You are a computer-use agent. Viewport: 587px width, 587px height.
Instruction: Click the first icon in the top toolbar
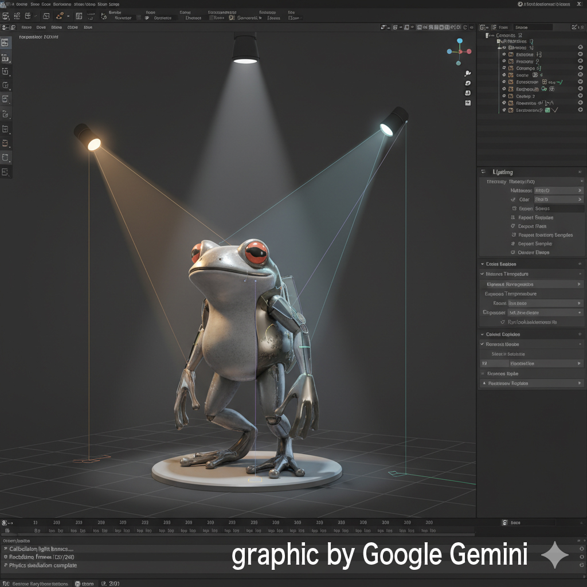(x=6, y=17)
